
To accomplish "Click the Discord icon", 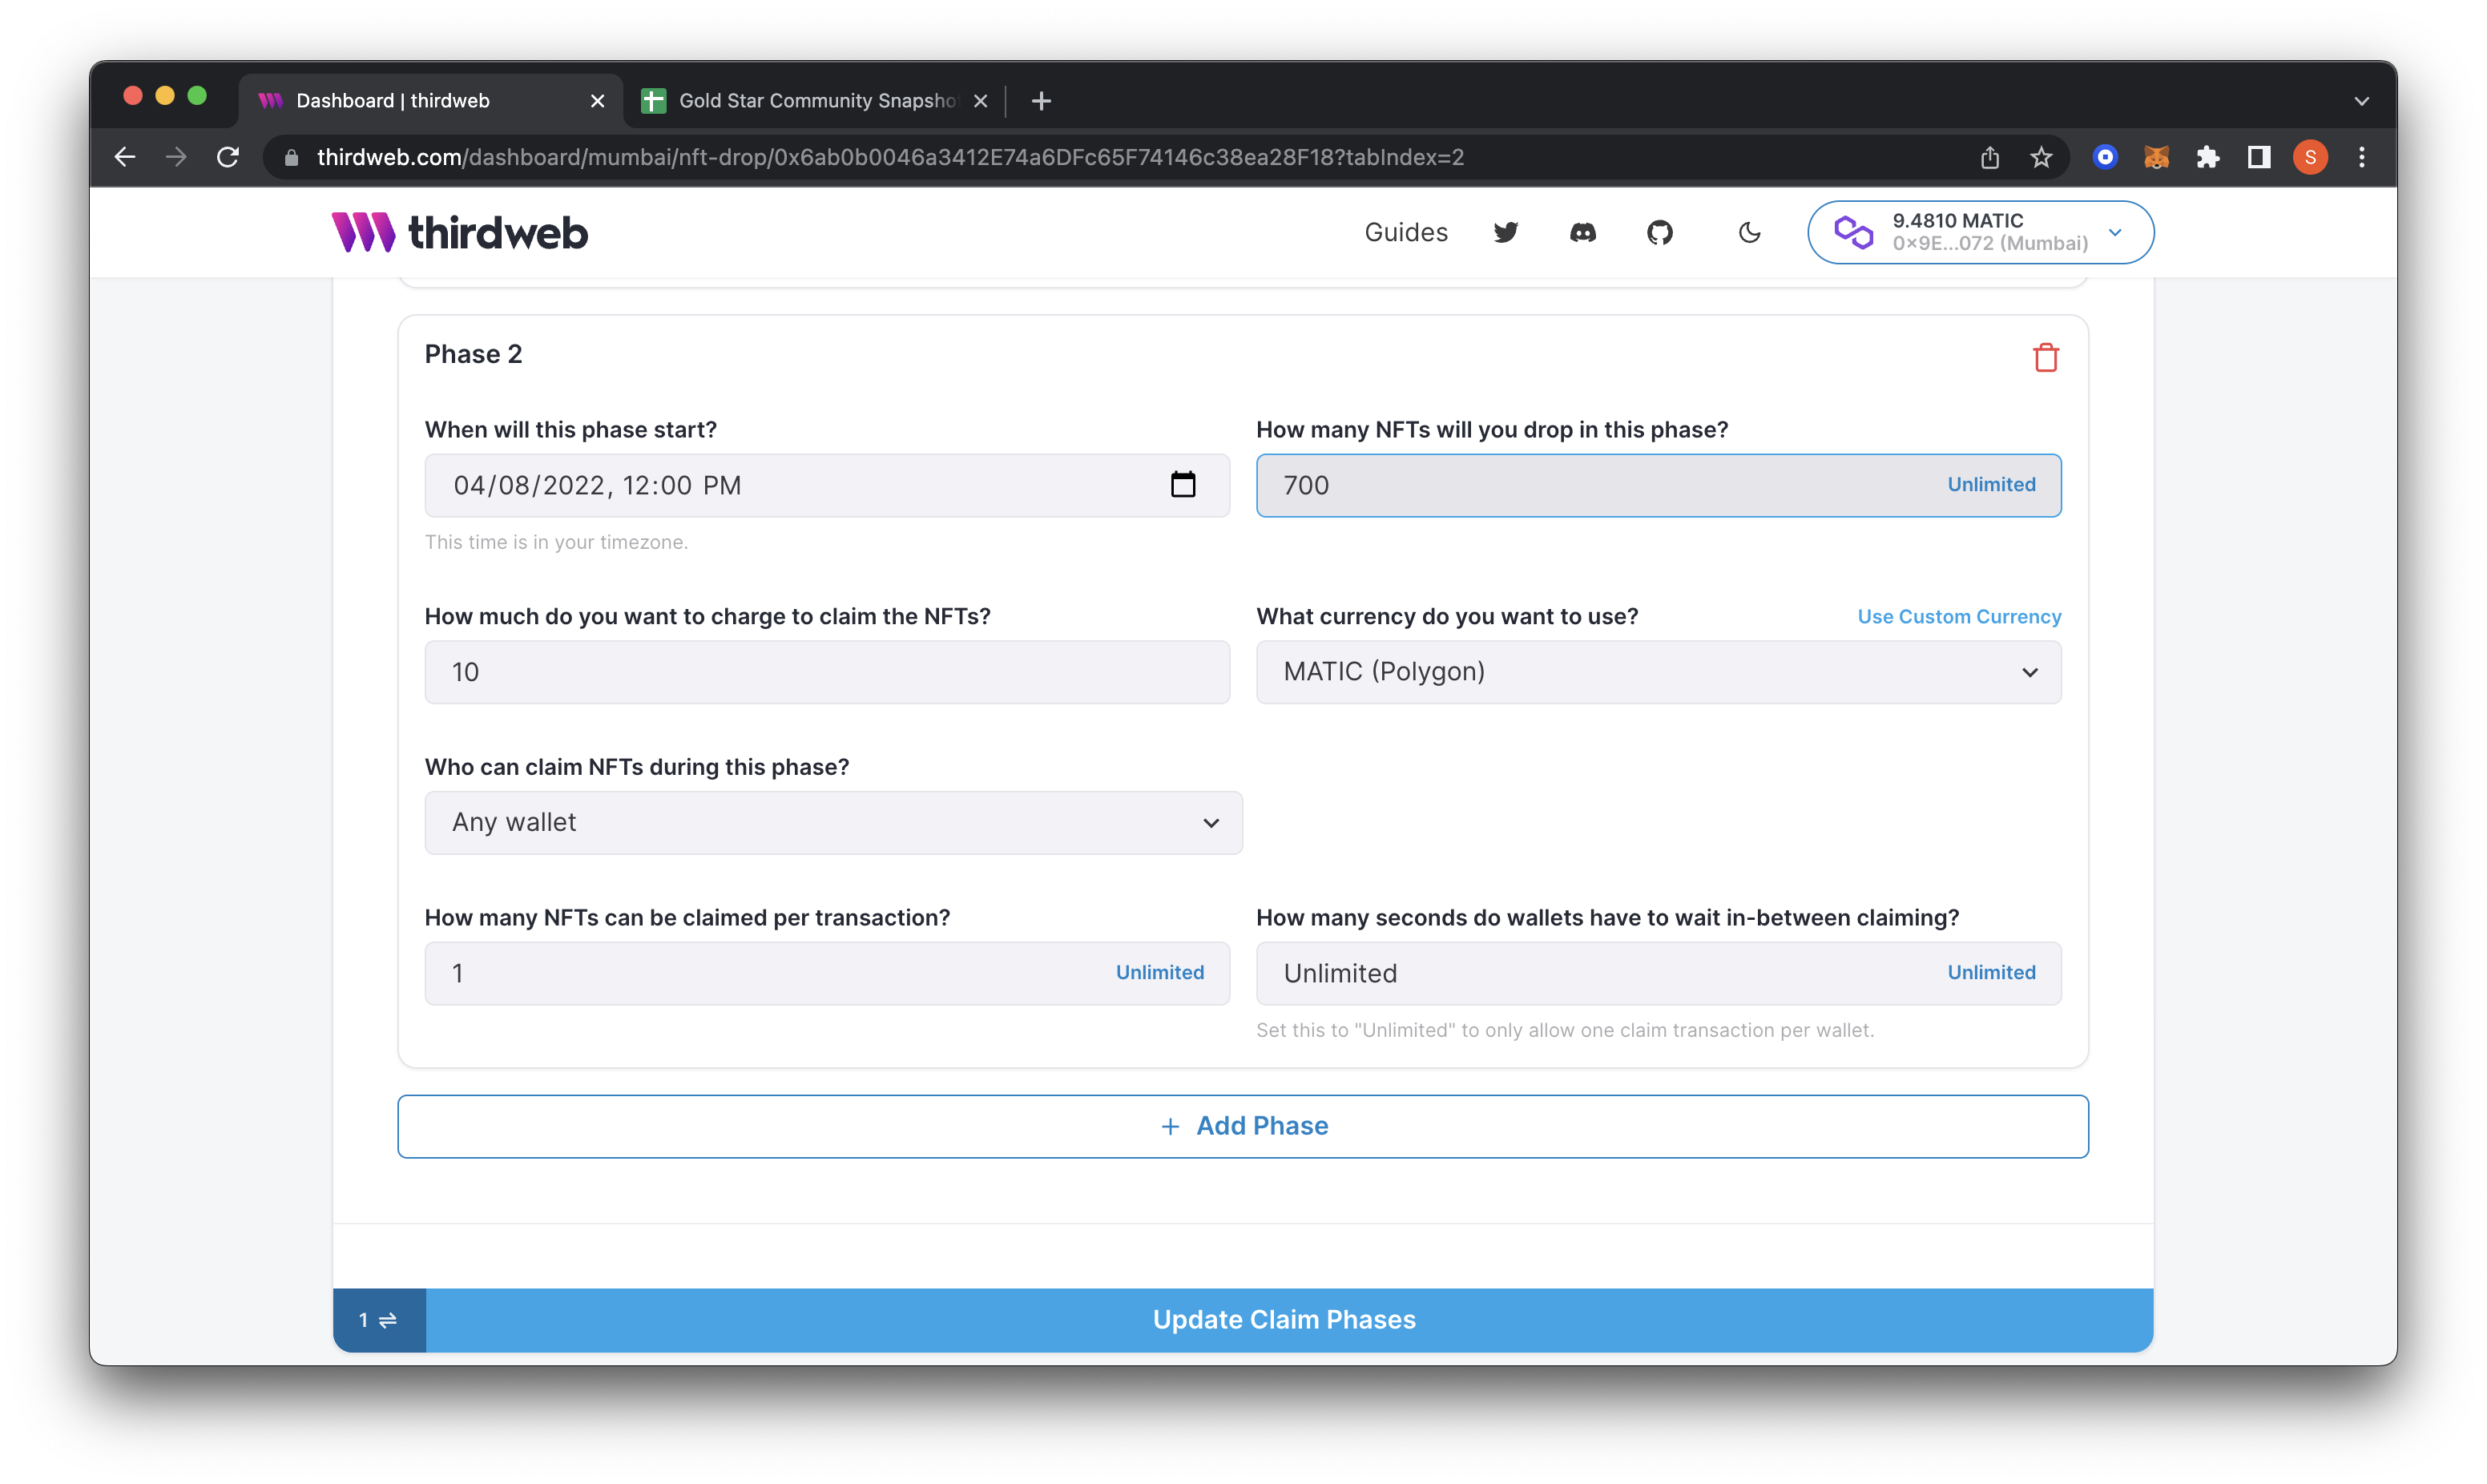I will 1582,233.
